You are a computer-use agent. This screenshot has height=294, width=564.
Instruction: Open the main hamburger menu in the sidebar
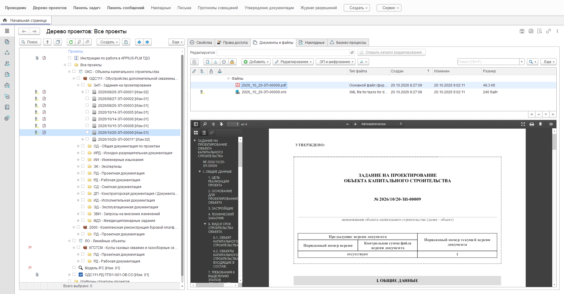(x=7, y=31)
